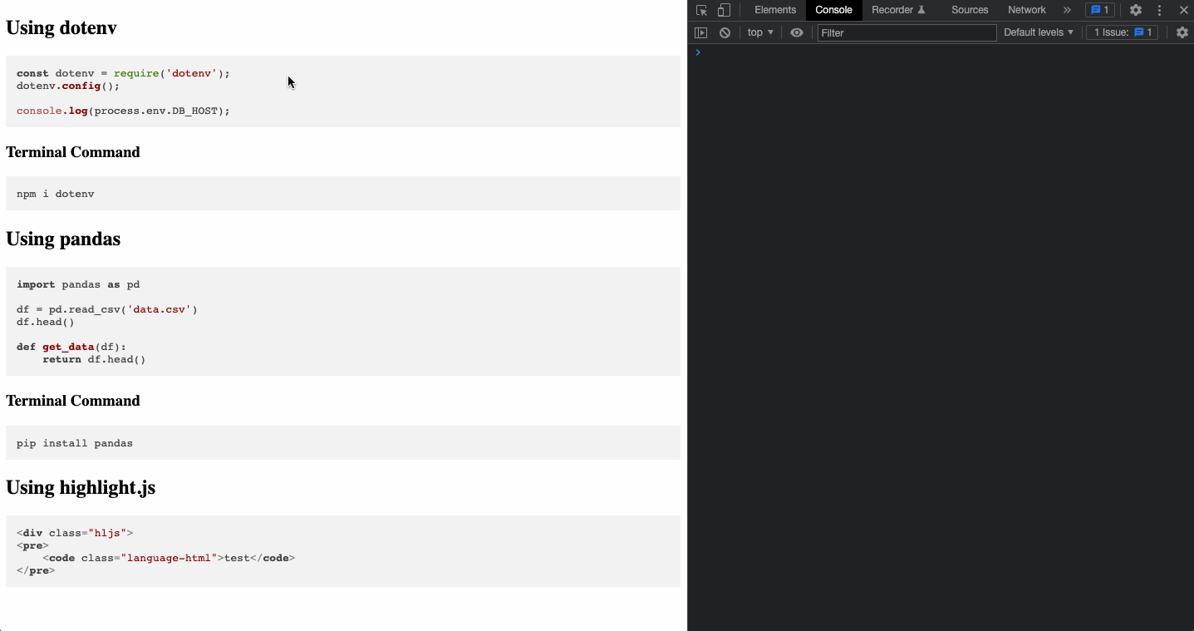This screenshot has width=1194, height=631.
Task: Close the DevTools panel
Action: tap(1183, 10)
